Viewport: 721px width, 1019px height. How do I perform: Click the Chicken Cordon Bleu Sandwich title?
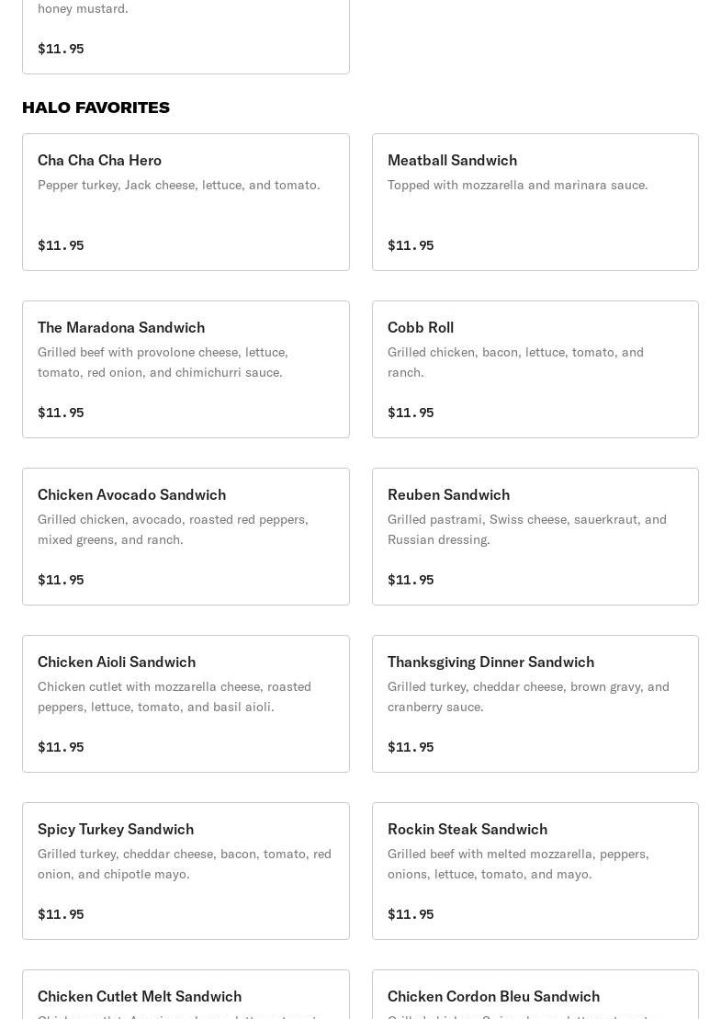click(493, 996)
